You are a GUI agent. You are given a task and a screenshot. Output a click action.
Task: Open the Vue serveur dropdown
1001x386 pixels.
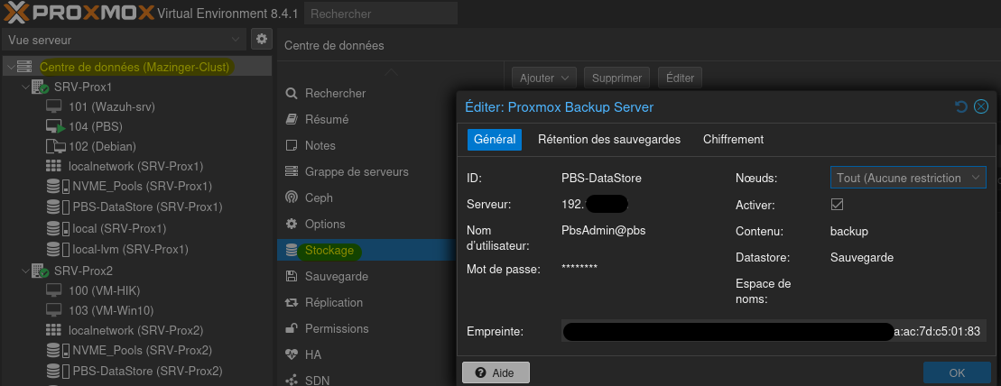pyautogui.click(x=124, y=40)
